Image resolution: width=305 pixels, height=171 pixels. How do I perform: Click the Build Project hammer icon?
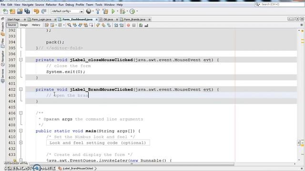point(98,11)
